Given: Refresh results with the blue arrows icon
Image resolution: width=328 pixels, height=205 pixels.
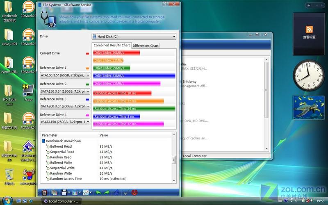Looking at the screenshot, I should click(x=116, y=192).
